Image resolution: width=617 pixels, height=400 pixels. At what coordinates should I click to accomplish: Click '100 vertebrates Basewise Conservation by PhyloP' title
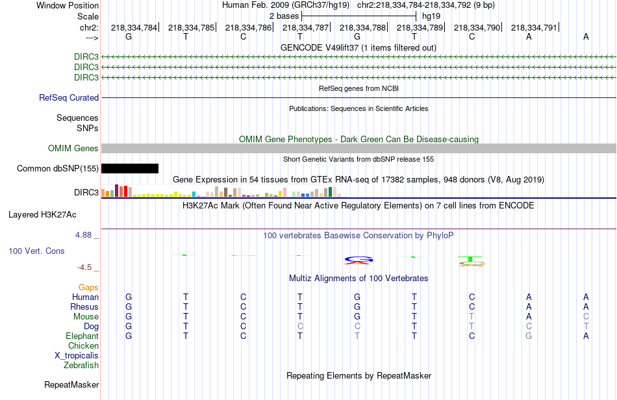(359, 236)
